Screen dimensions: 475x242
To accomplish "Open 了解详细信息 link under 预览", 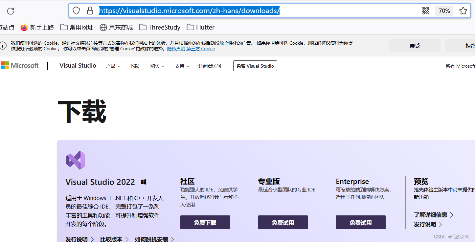I will (x=434, y=215).
